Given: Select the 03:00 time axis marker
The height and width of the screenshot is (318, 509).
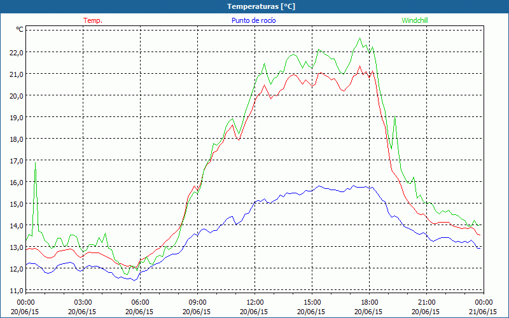Looking at the screenshot, I should pyautogui.click(x=83, y=302).
